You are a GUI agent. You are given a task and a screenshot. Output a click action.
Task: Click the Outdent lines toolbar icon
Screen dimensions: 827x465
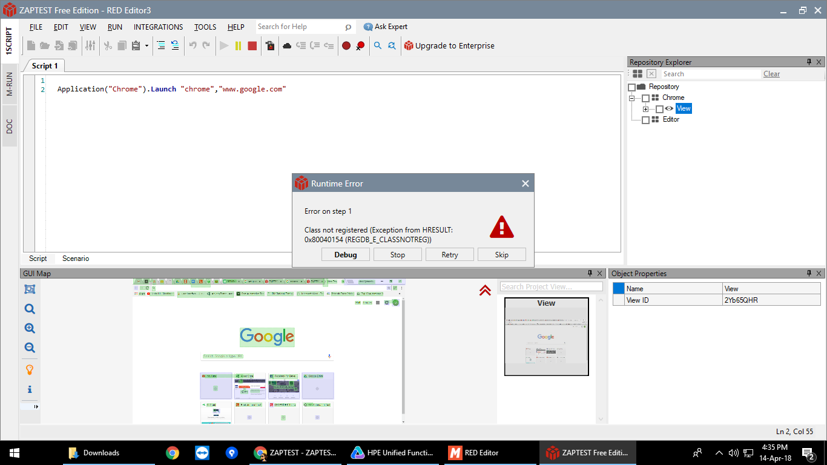175,45
